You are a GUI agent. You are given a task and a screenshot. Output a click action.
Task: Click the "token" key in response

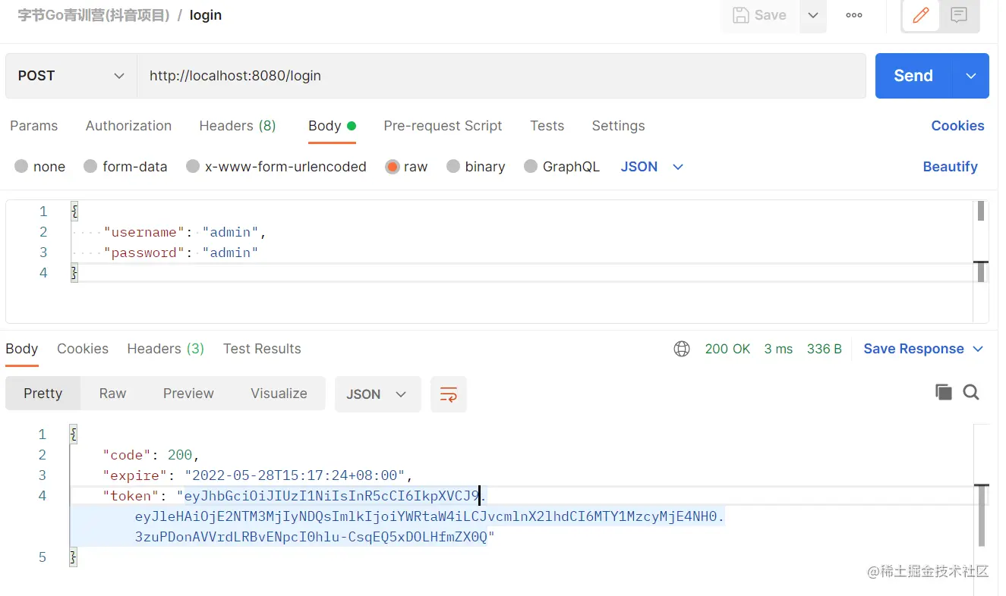tap(132, 496)
